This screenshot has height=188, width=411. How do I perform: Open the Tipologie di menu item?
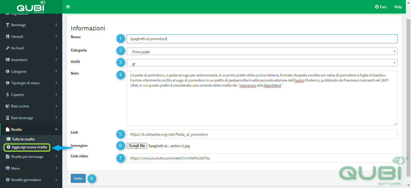click(31, 83)
